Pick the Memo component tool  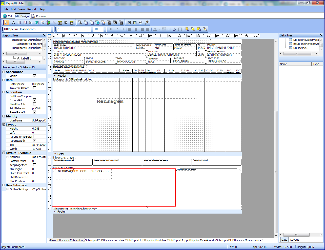point(19,23)
